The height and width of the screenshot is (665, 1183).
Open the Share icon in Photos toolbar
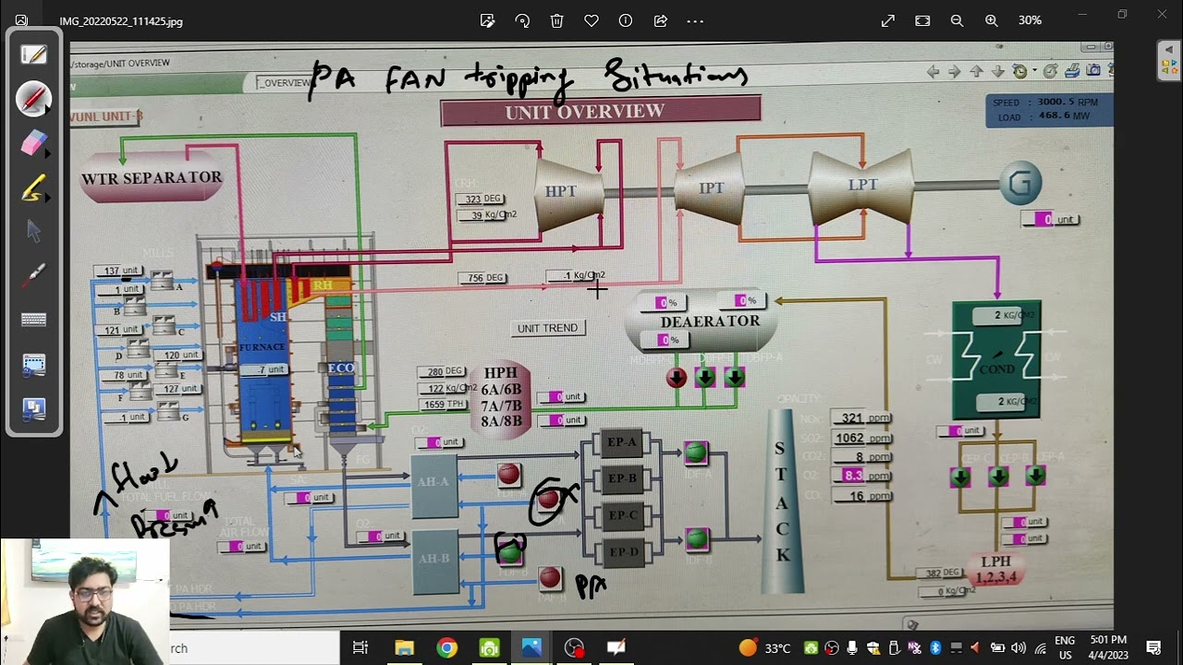pos(661,20)
